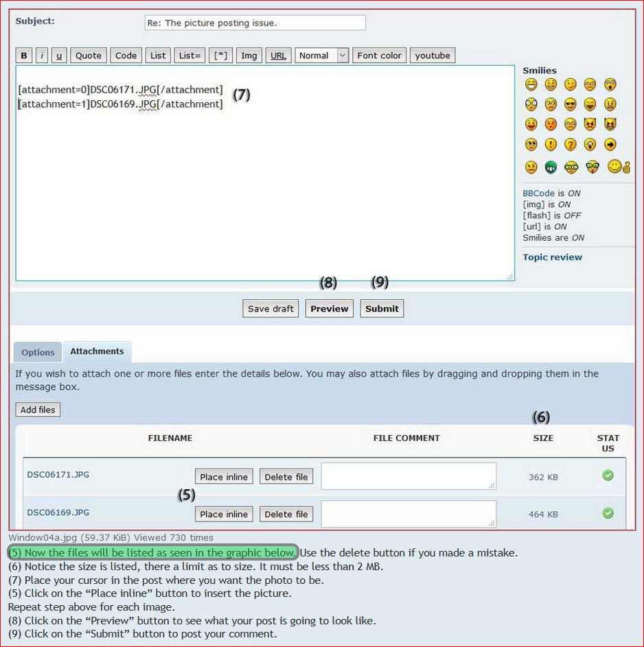Insert the black arrow smiley
This screenshot has height=647, width=644.
[x=610, y=144]
